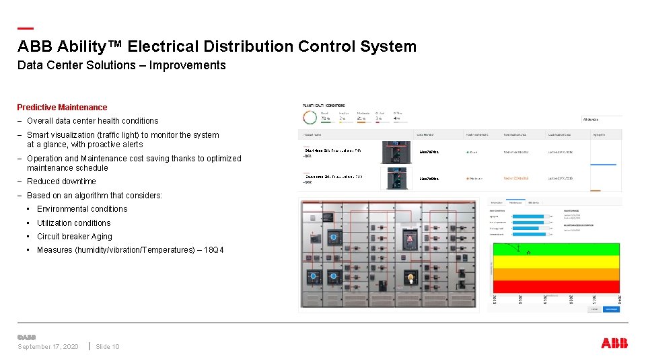This screenshot has height=363, width=646.
Task: Click the red Predictive Maintenance heading
Action: (62, 108)
